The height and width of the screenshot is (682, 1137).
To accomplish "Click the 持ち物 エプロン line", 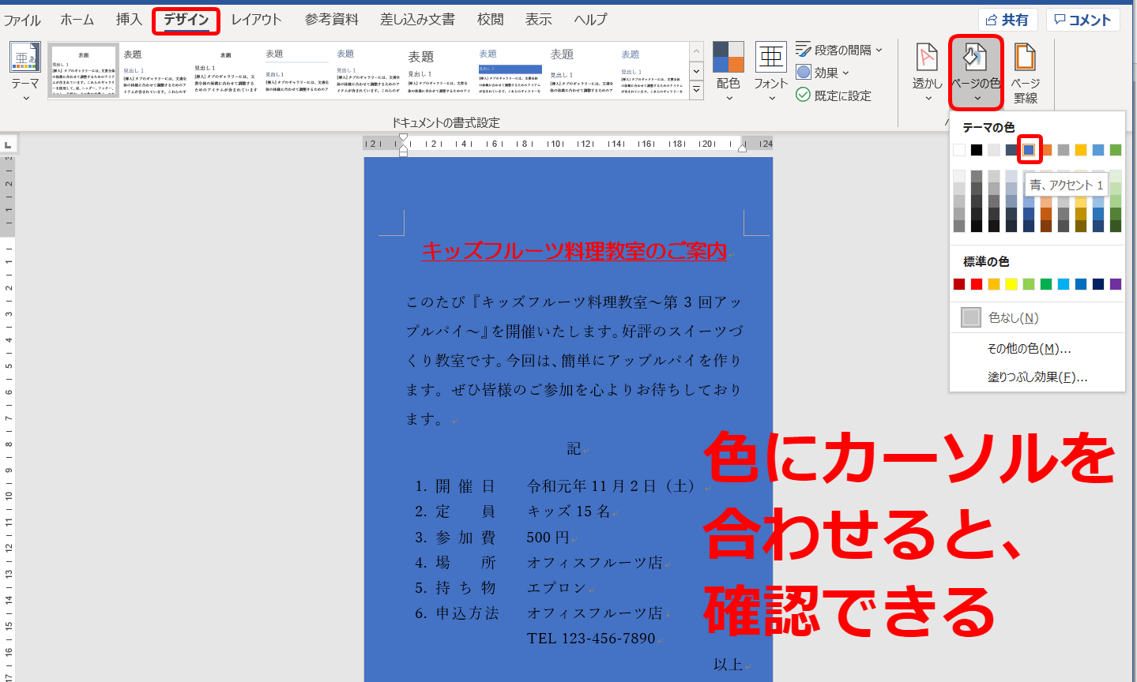I will (x=501, y=588).
